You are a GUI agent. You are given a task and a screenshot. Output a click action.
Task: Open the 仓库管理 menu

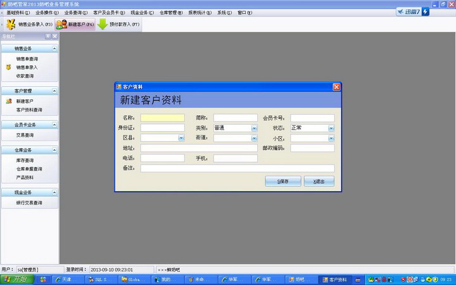pos(171,13)
